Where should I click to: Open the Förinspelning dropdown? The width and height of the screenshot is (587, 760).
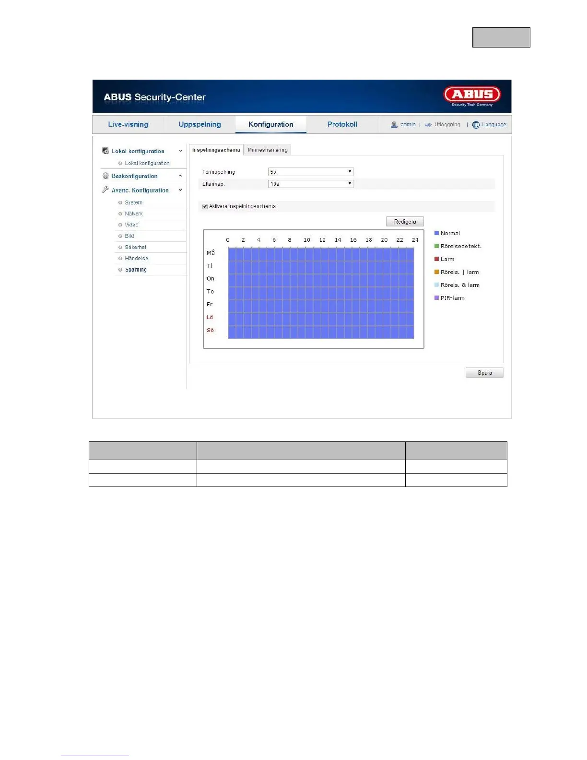(x=310, y=172)
